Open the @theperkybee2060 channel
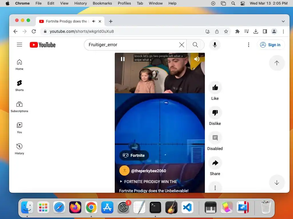This screenshot has height=219, width=293. [x=149, y=171]
